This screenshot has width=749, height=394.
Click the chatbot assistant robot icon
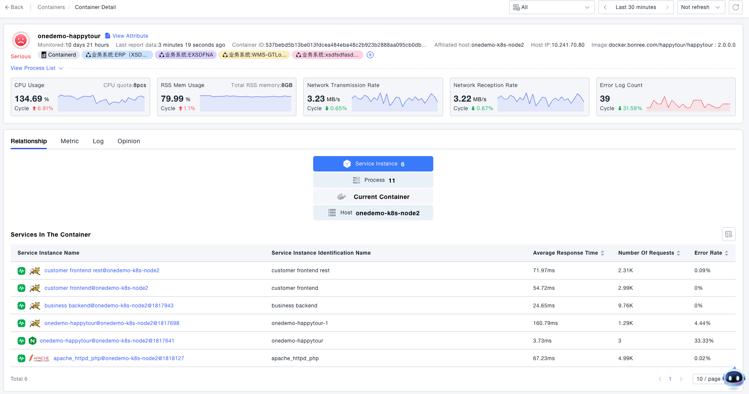click(734, 378)
